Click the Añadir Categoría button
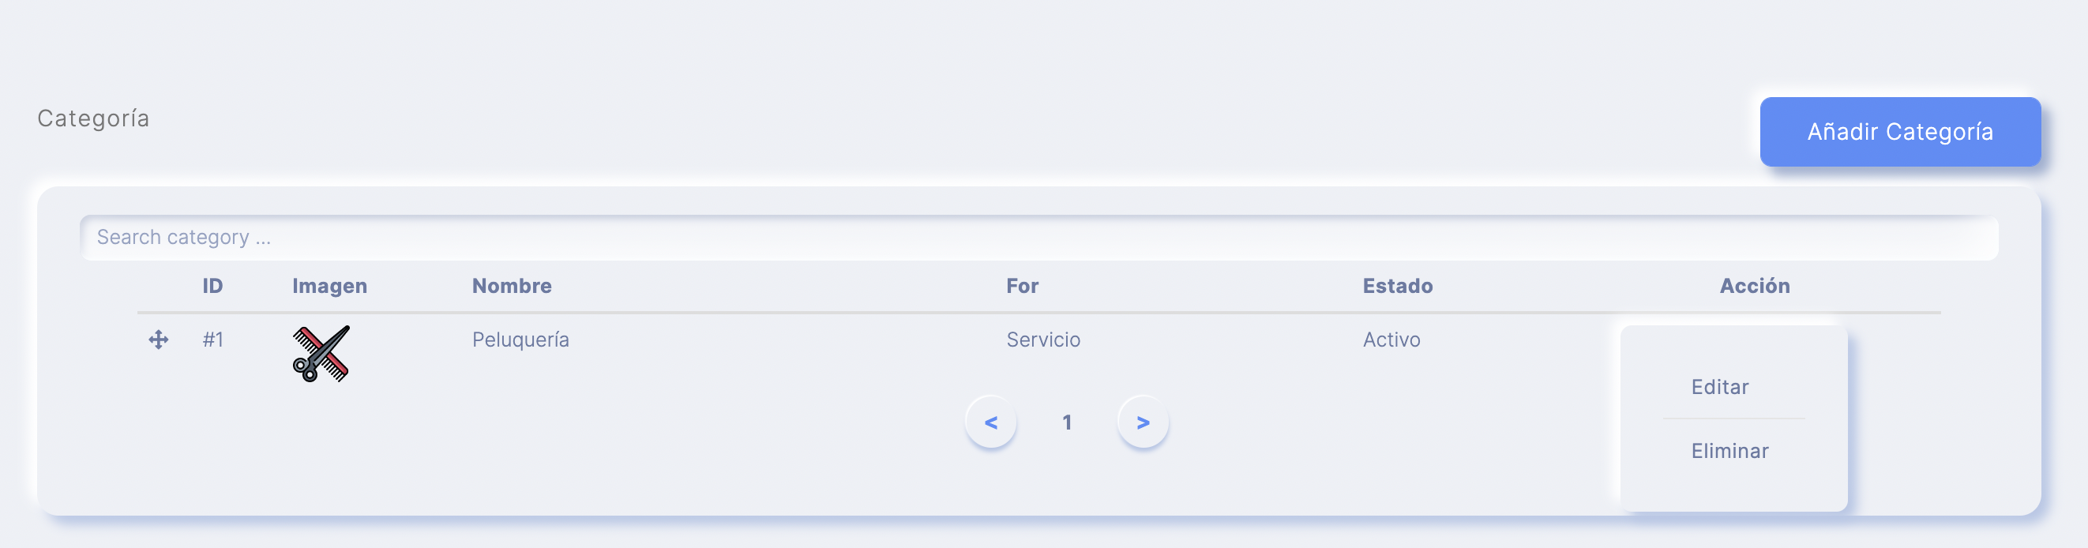2088x548 pixels. click(x=1900, y=131)
